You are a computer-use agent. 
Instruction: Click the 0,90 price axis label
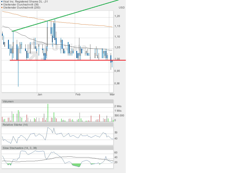(x=117, y=83)
